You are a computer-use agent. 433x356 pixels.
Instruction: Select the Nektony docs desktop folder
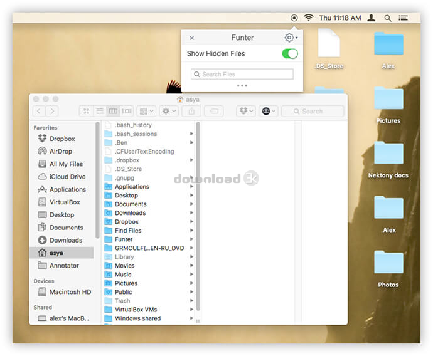(x=388, y=160)
